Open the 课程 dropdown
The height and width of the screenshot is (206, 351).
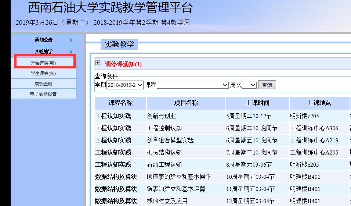pos(193,85)
